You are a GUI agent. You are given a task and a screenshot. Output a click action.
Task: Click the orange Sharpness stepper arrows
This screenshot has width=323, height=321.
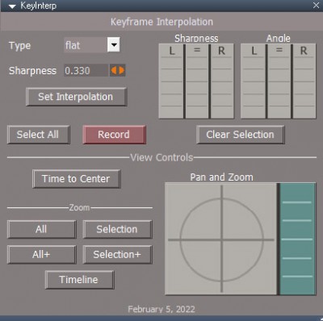[118, 70]
